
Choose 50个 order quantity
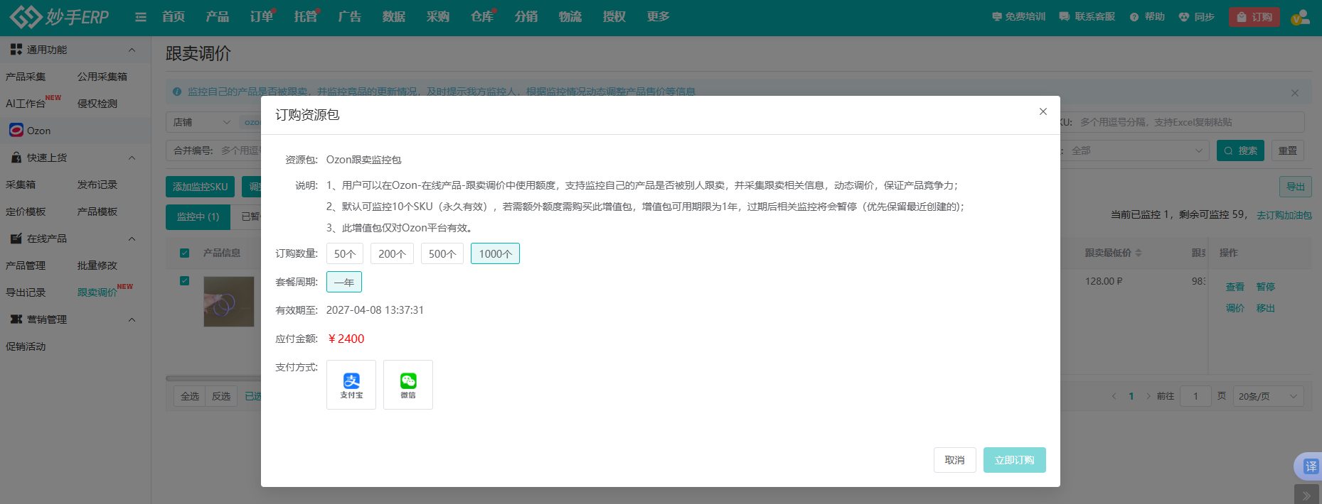point(345,253)
